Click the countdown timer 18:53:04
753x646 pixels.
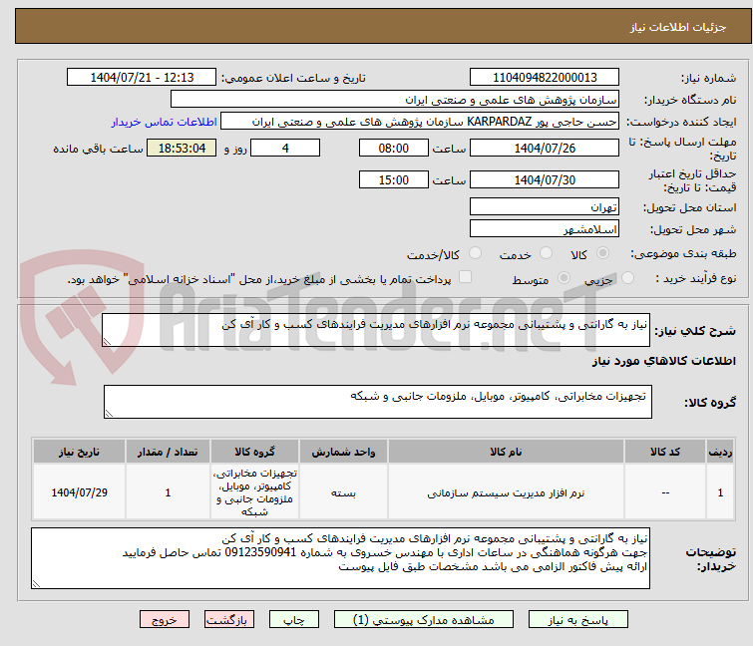pyautogui.click(x=182, y=148)
